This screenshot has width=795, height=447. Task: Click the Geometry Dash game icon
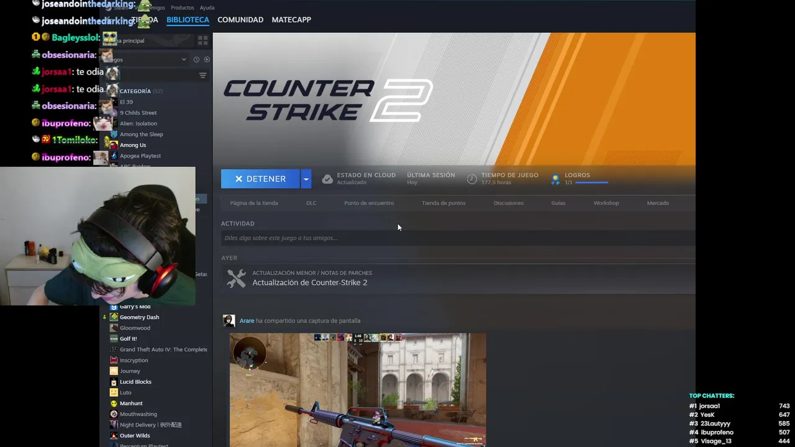click(x=114, y=317)
